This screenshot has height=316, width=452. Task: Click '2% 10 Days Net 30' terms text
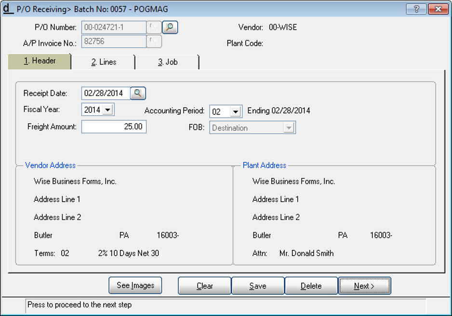click(129, 253)
